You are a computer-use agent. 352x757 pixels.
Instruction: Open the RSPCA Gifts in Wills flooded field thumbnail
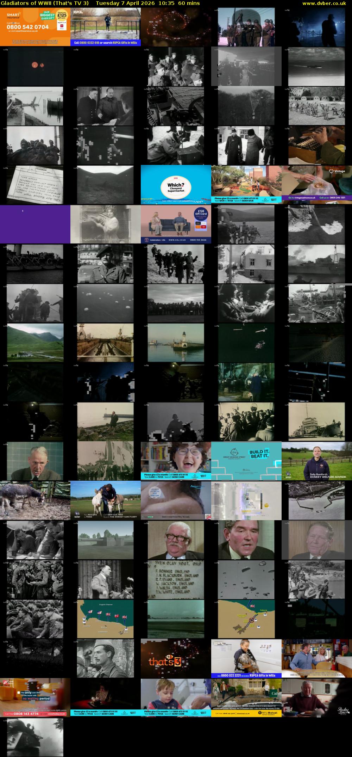106,26
